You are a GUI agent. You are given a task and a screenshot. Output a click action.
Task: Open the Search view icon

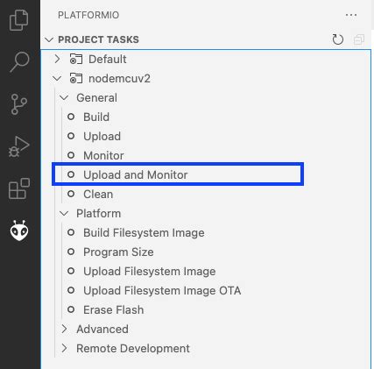coord(19,61)
